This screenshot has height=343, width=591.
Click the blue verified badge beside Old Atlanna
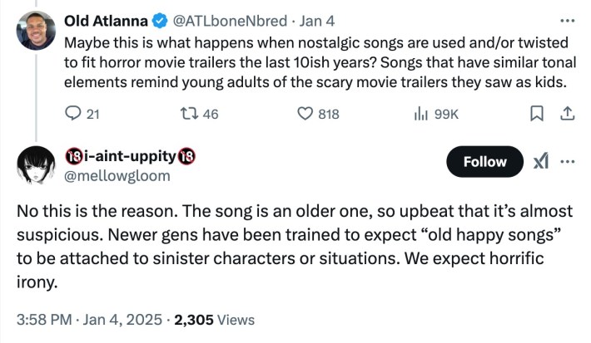pos(156,20)
